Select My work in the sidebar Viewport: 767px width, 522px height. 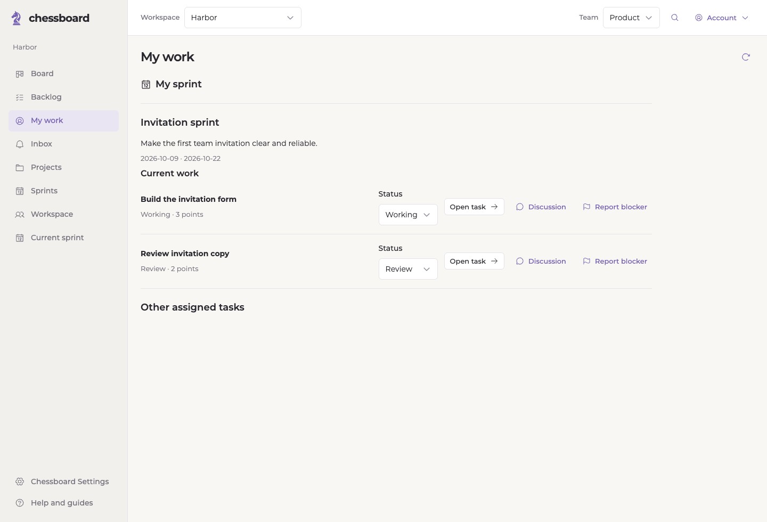point(63,121)
